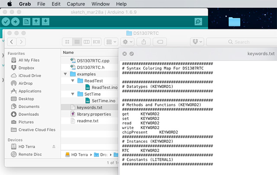Click the Devices sidebar heading

click(15, 140)
